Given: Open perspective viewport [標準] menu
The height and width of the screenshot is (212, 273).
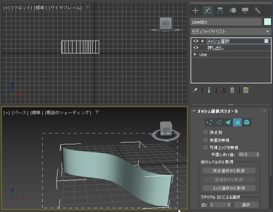Looking at the screenshot, I should pyautogui.click(x=36, y=113).
